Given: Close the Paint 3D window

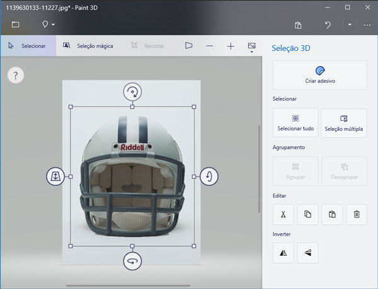Looking at the screenshot, I should click(x=368, y=8).
